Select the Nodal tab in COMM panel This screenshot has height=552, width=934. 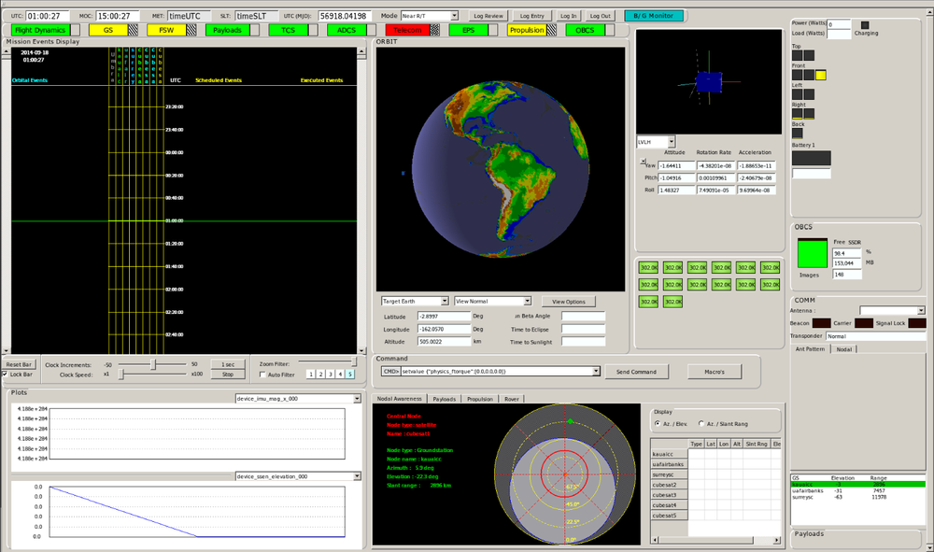tap(844, 349)
